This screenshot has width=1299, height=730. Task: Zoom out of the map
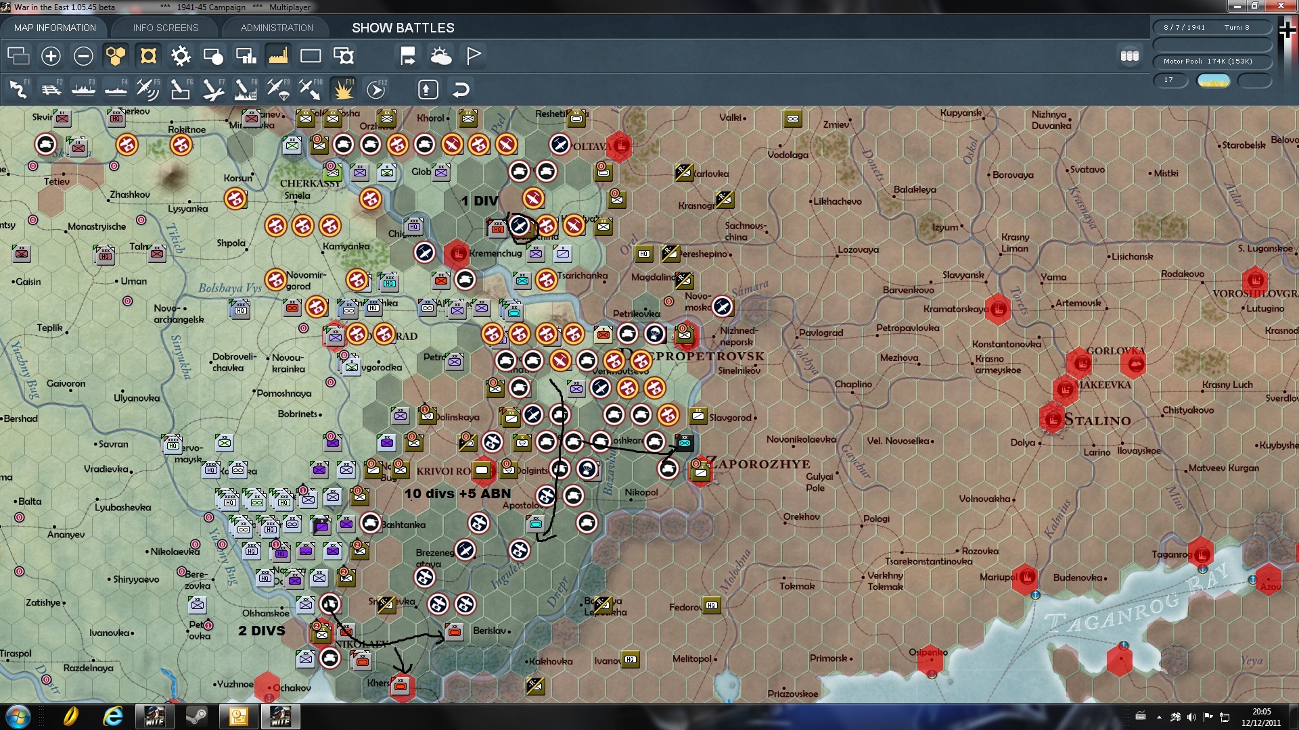click(83, 55)
